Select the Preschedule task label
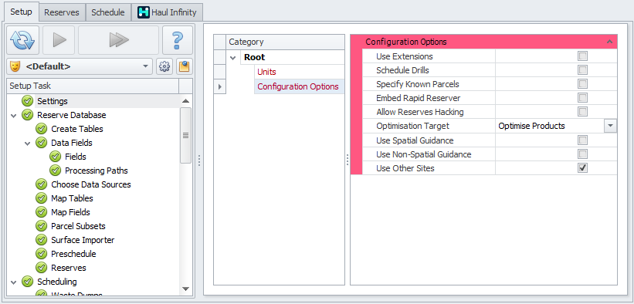 click(73, 254)
